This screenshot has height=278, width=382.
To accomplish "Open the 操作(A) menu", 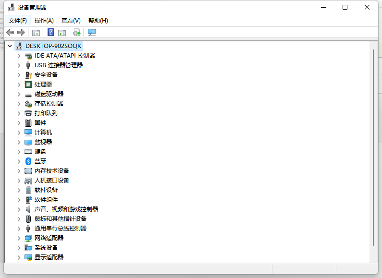I will click(44, 21).
